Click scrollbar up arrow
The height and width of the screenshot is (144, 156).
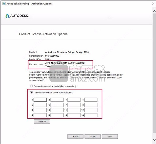154,11
